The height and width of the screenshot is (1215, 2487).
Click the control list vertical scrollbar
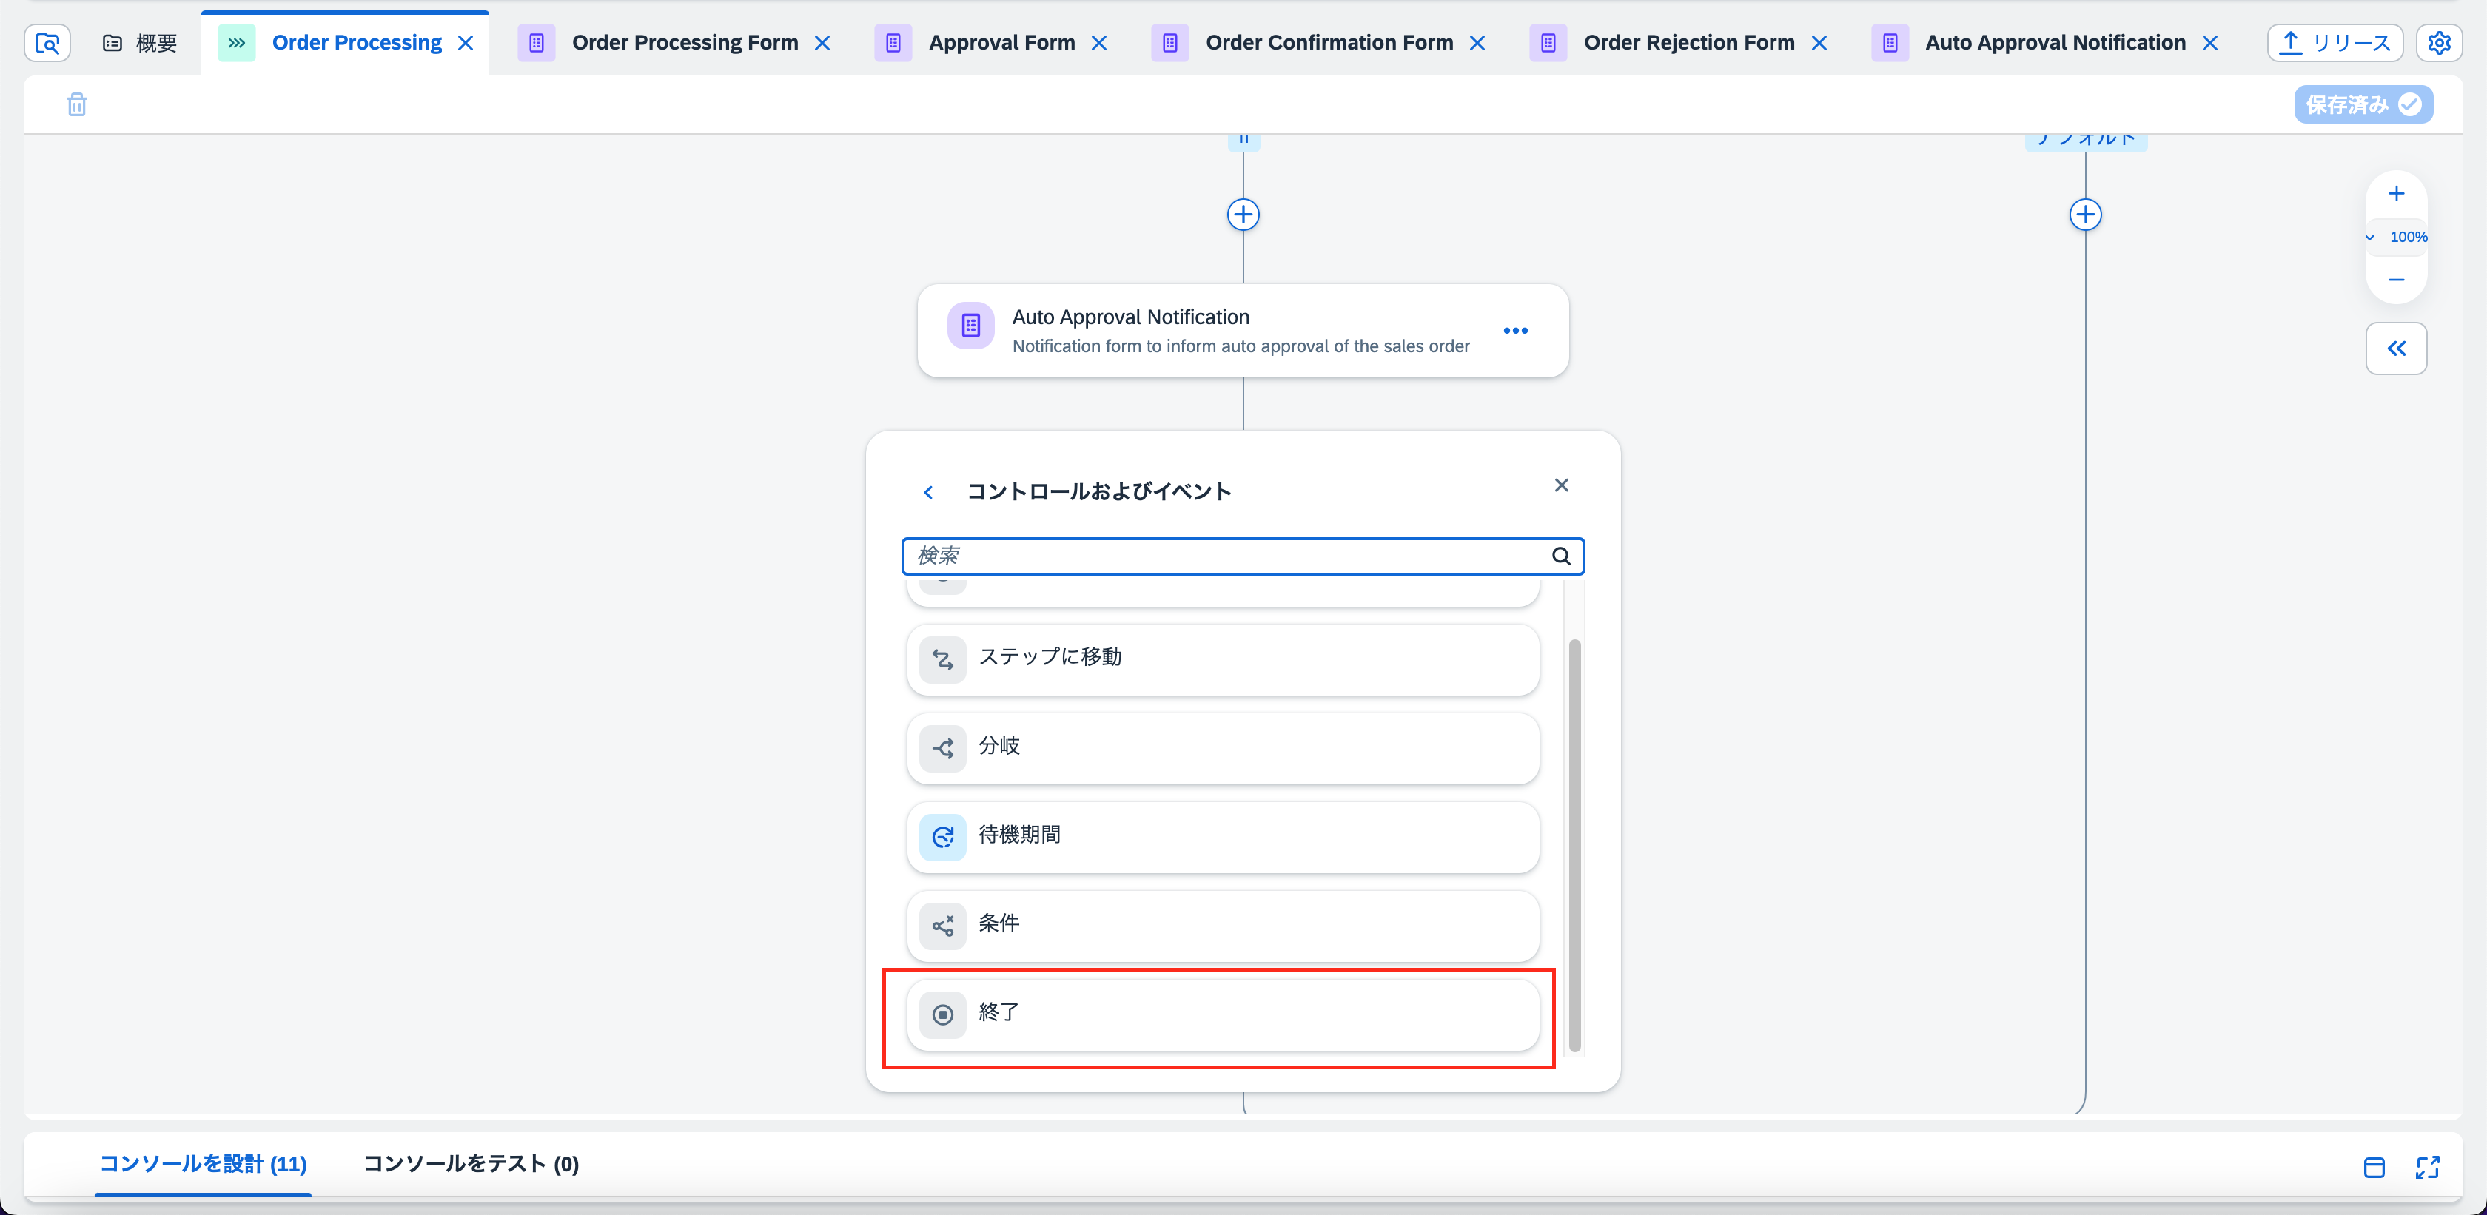1574,844
